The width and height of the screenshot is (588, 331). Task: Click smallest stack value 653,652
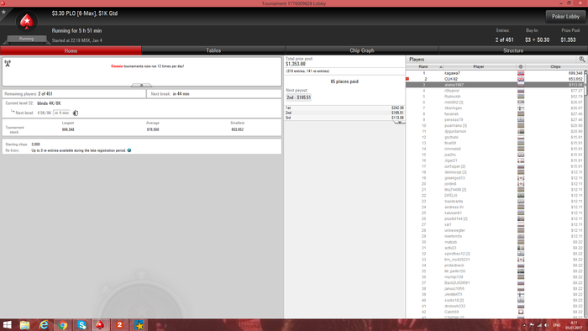[x=238, y=129]
